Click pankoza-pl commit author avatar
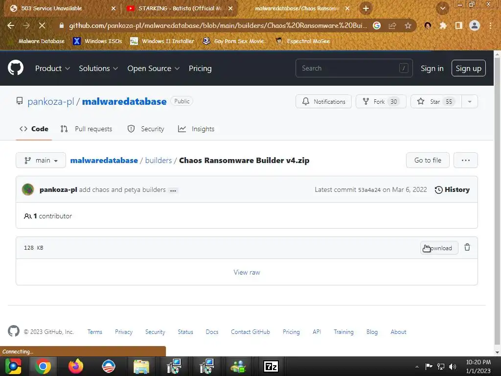Viewport: 501px width, 376px height. click(28, 189)
